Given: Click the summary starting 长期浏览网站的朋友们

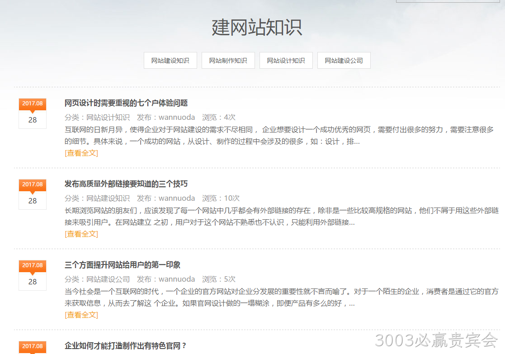Looking at the screenshot, I should point(282,217).
